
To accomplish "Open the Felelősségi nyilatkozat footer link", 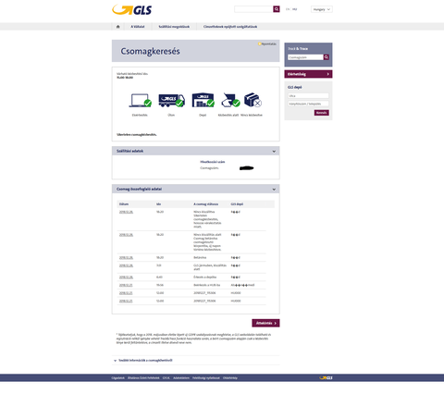I will click(206, 378).
